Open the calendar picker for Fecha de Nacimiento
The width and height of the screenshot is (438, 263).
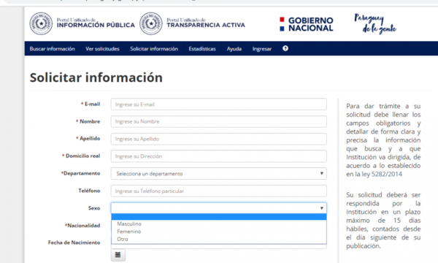click(x=118, y=255)
